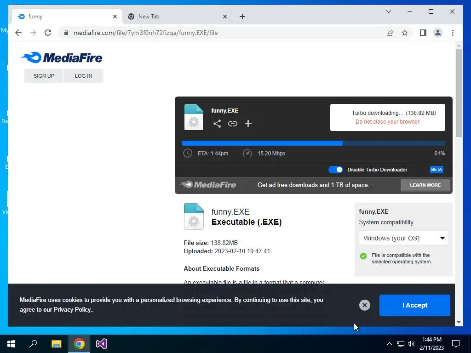This screenshot has height=353, width=471.
Task: Click the speed gauge icon beside 15.20 Mbps
Action: pyautogui.click(x=247, y=153)
